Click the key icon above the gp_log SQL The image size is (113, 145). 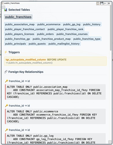[7, 130]
